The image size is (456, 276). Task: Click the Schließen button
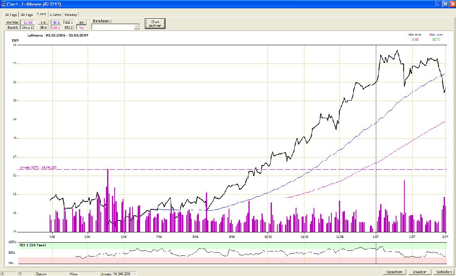coord(444,272)
